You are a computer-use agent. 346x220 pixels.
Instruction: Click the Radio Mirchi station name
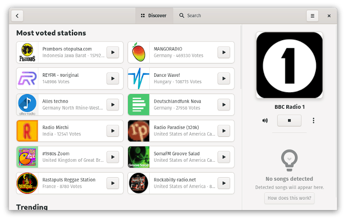point(55,128)
